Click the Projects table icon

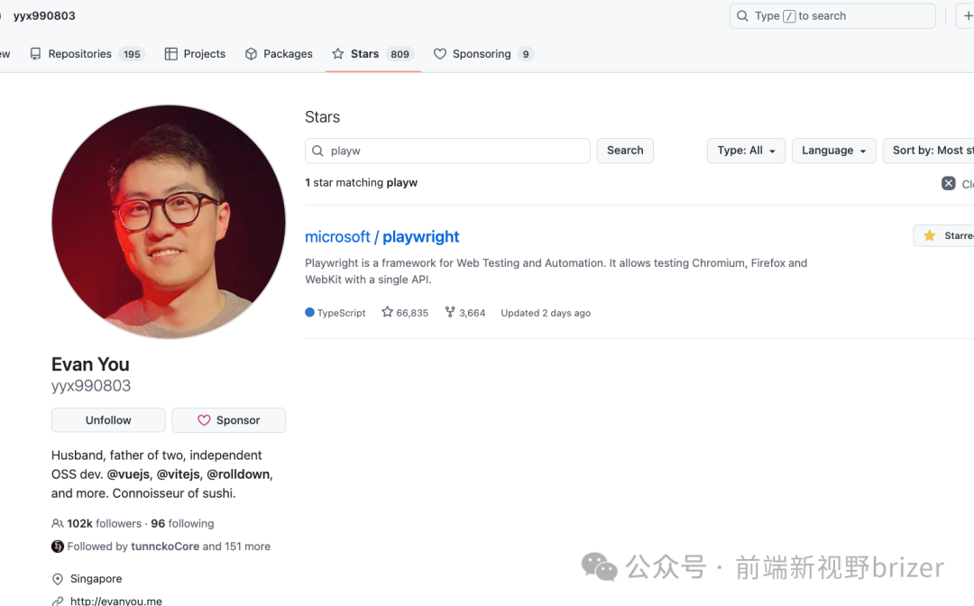tap(170, 54)
